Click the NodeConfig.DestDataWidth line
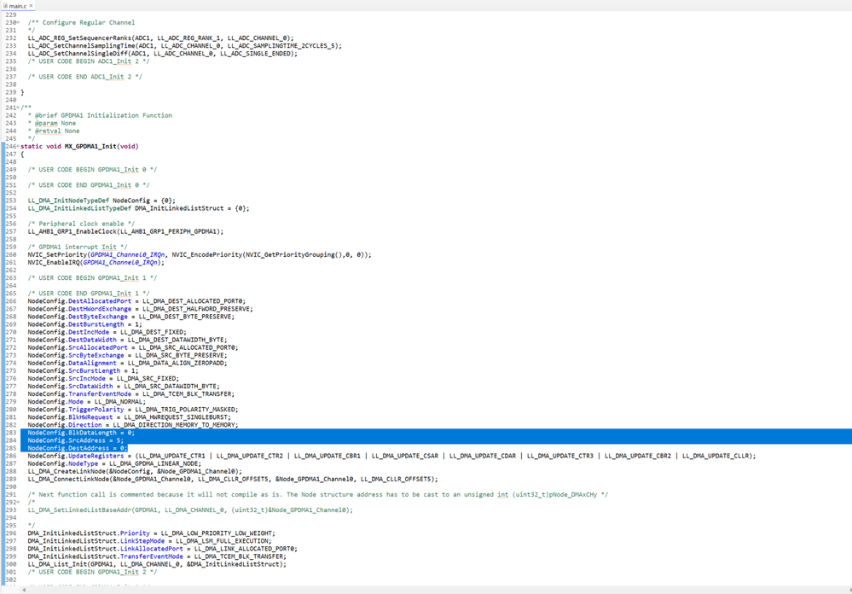The image size is (852, 594). point(128,340)
